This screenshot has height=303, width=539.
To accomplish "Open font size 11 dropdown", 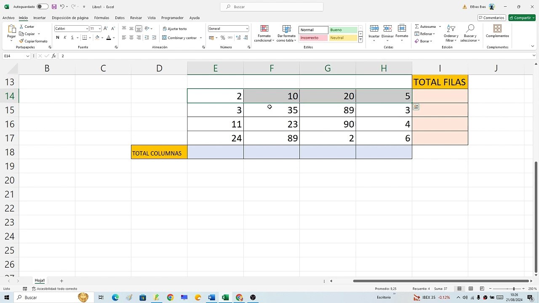I will click(x=100, y=29).
